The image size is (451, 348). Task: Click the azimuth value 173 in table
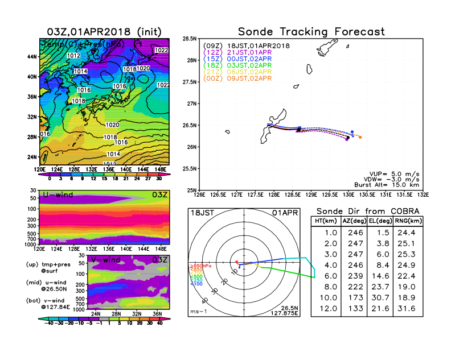click(355, 298)
